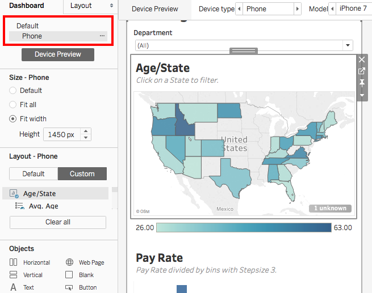Click the 1 unknown indicator on map
The image size is (372, 293).
(x=330, y=208)
